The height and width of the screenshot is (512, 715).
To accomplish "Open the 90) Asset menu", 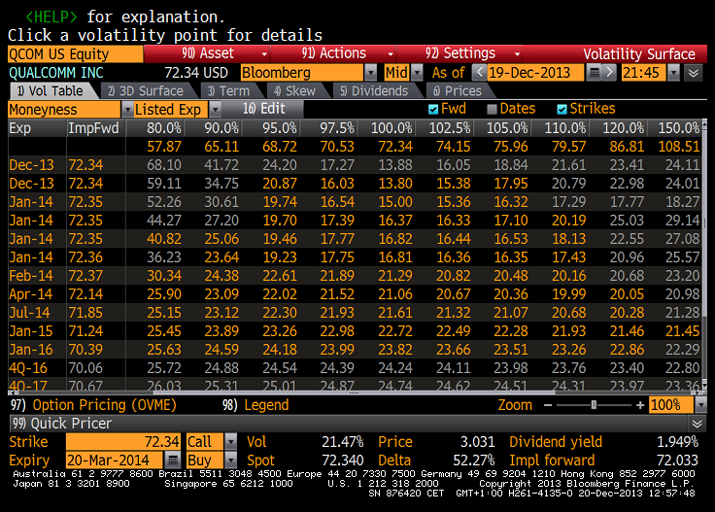I will point(208,53).
